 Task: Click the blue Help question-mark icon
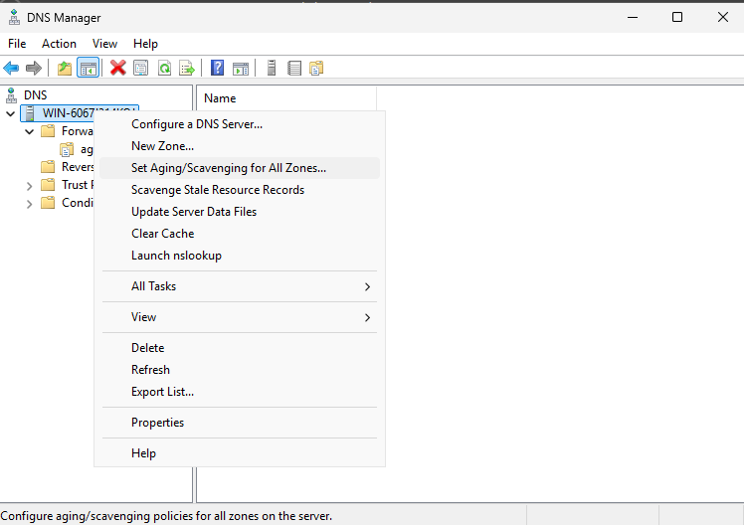[217, 68]
